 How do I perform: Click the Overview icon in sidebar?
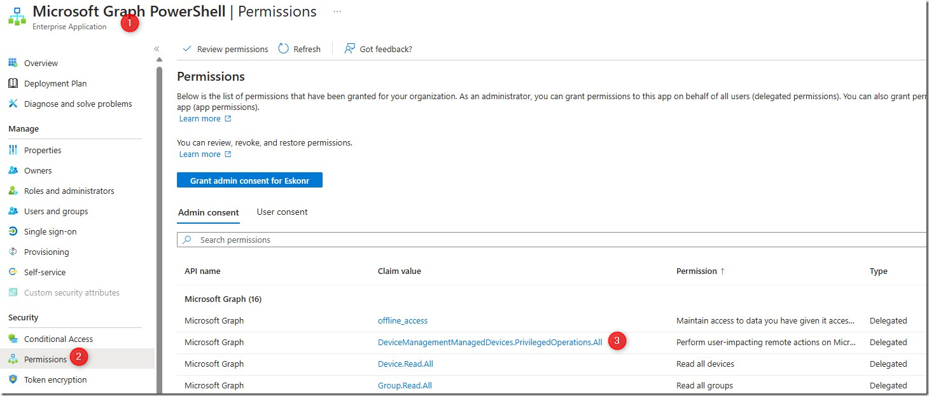click(13, 63)
